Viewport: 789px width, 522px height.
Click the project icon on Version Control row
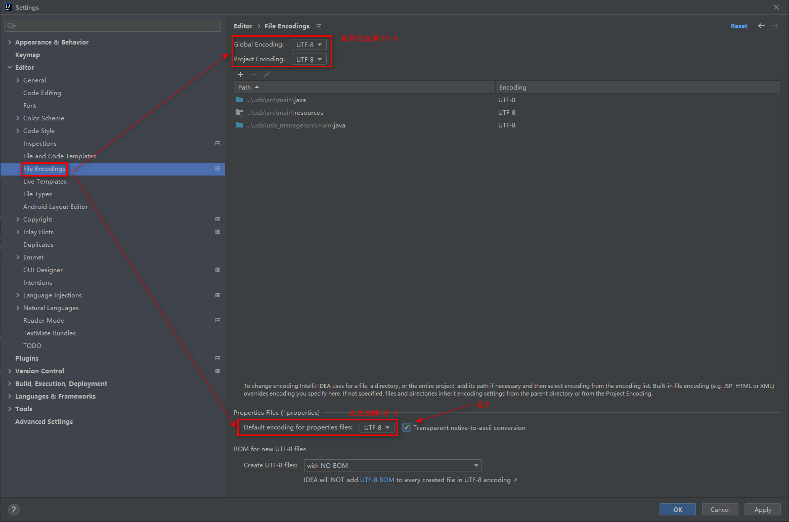[x=218, y=371]
